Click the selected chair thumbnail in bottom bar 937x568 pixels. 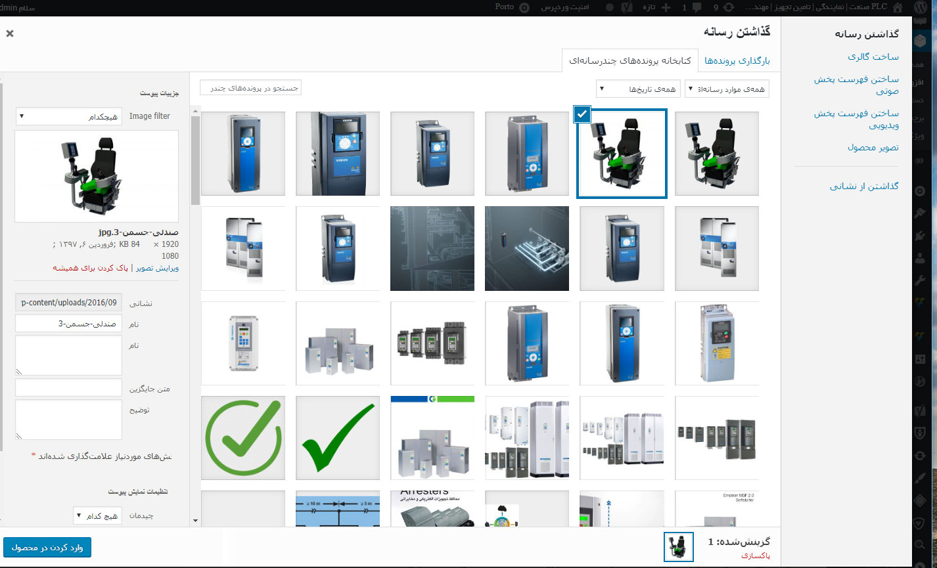coord(679,547)
